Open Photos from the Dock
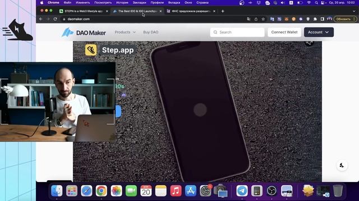359x201 pixels. coord(116,191)
